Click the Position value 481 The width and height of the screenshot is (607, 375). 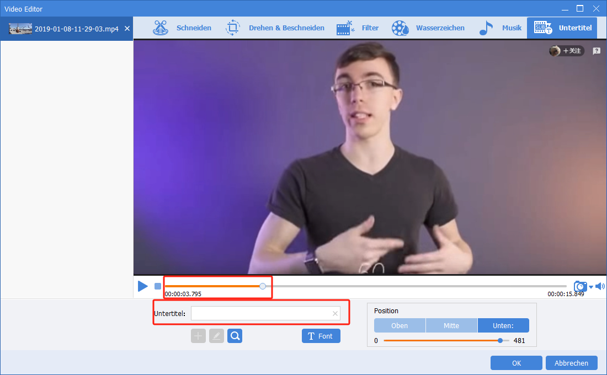coord(519,341)
